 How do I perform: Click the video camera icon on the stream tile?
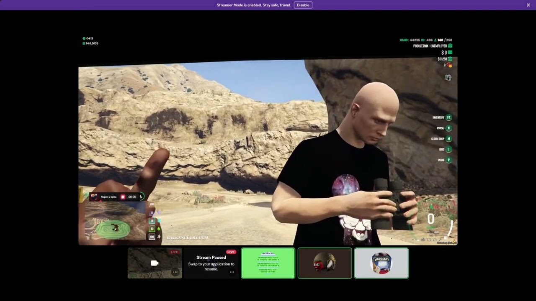(155, 263)
